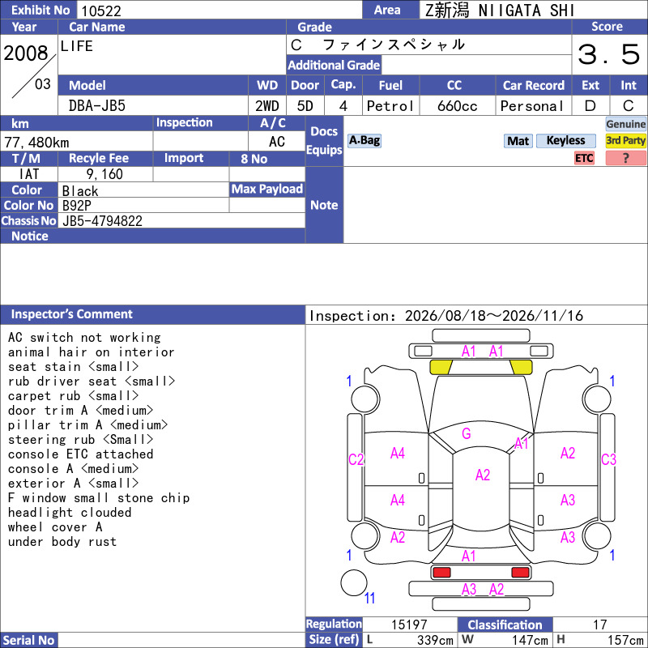Click the exterior grade D

[590, 106]
